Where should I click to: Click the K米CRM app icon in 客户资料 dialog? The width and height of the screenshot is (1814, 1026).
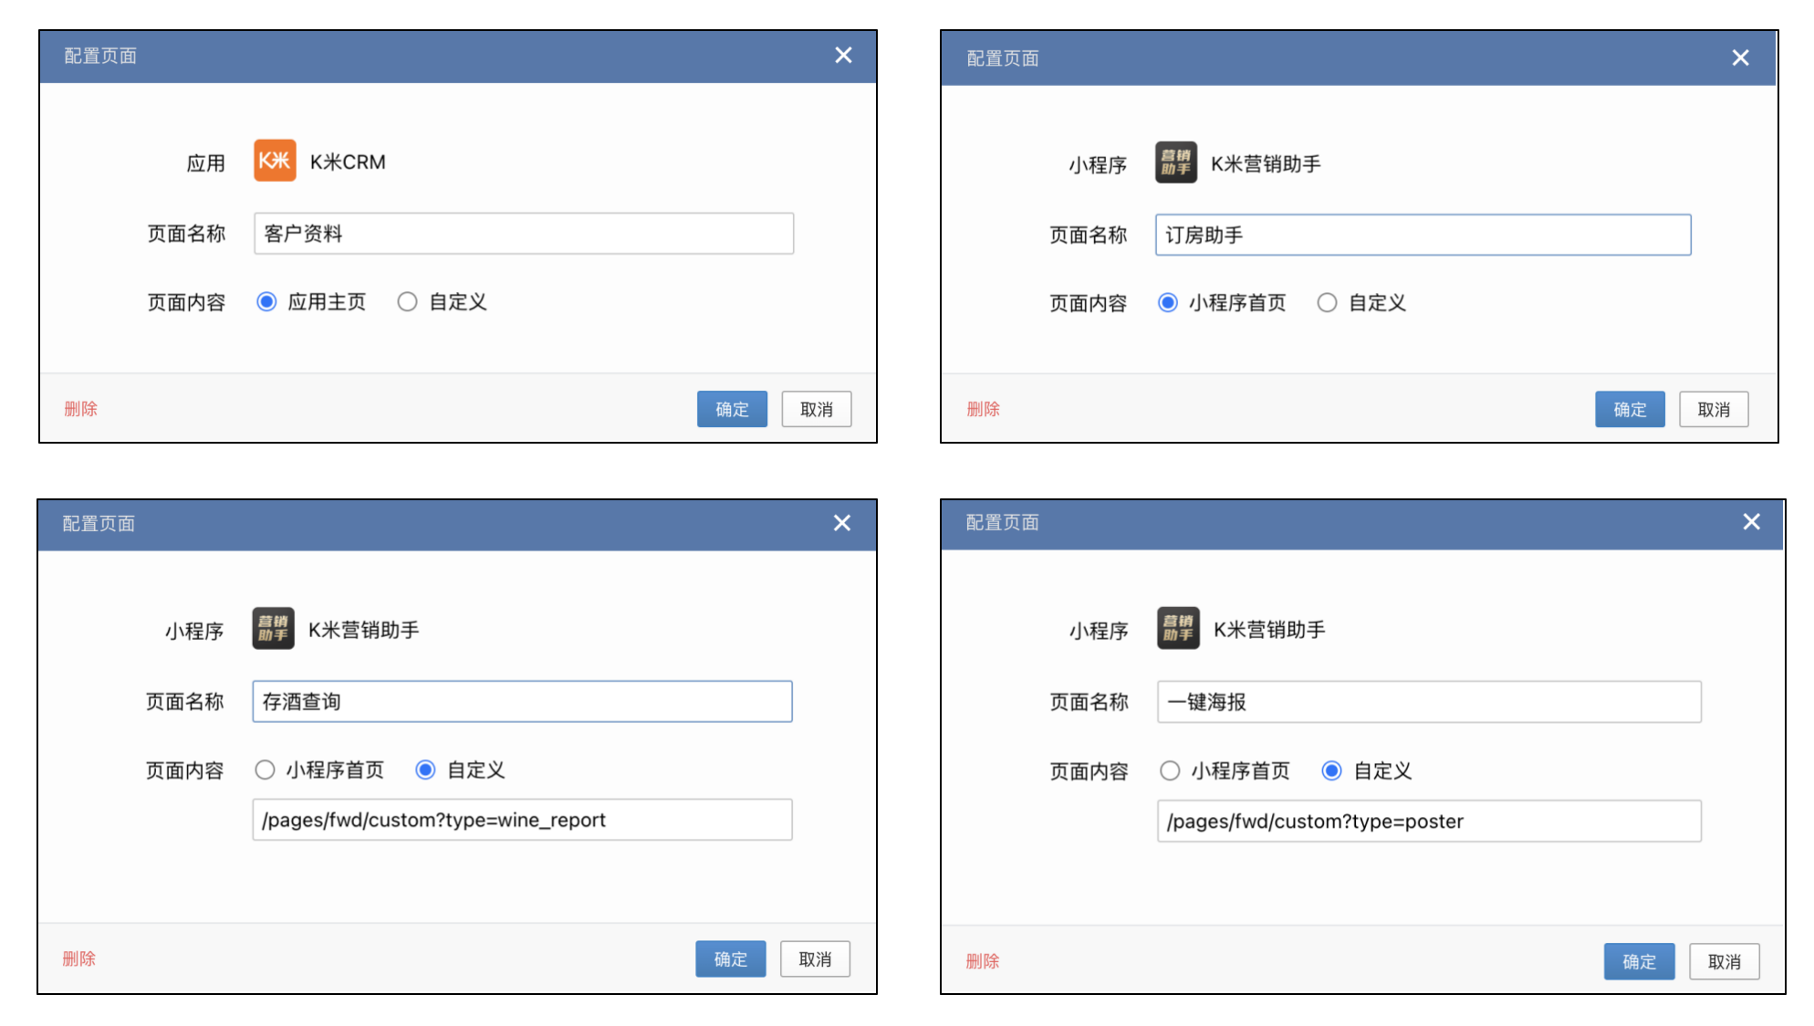pyautogui.click(x=275, y=161)
